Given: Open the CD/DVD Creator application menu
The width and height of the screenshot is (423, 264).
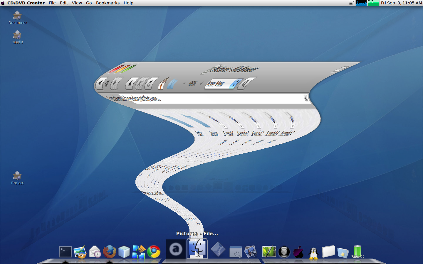Looking at the screenshot, I should 26,3.
